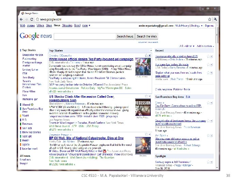Star the White House official story
This screenshot has height=184, width=245.
click(x=146, y=56)
